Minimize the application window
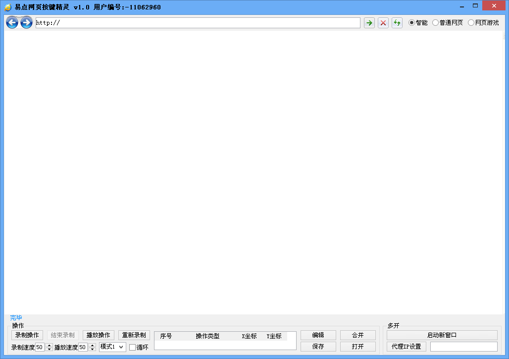Image resolution: width=509 pixels, height=359 pixels. pyautogui.click(x=462, y=6)
